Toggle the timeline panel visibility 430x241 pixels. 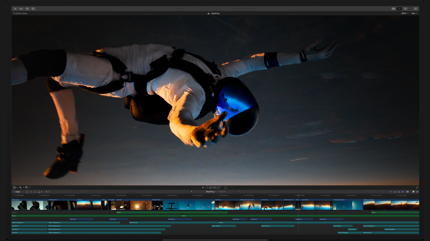399,9
